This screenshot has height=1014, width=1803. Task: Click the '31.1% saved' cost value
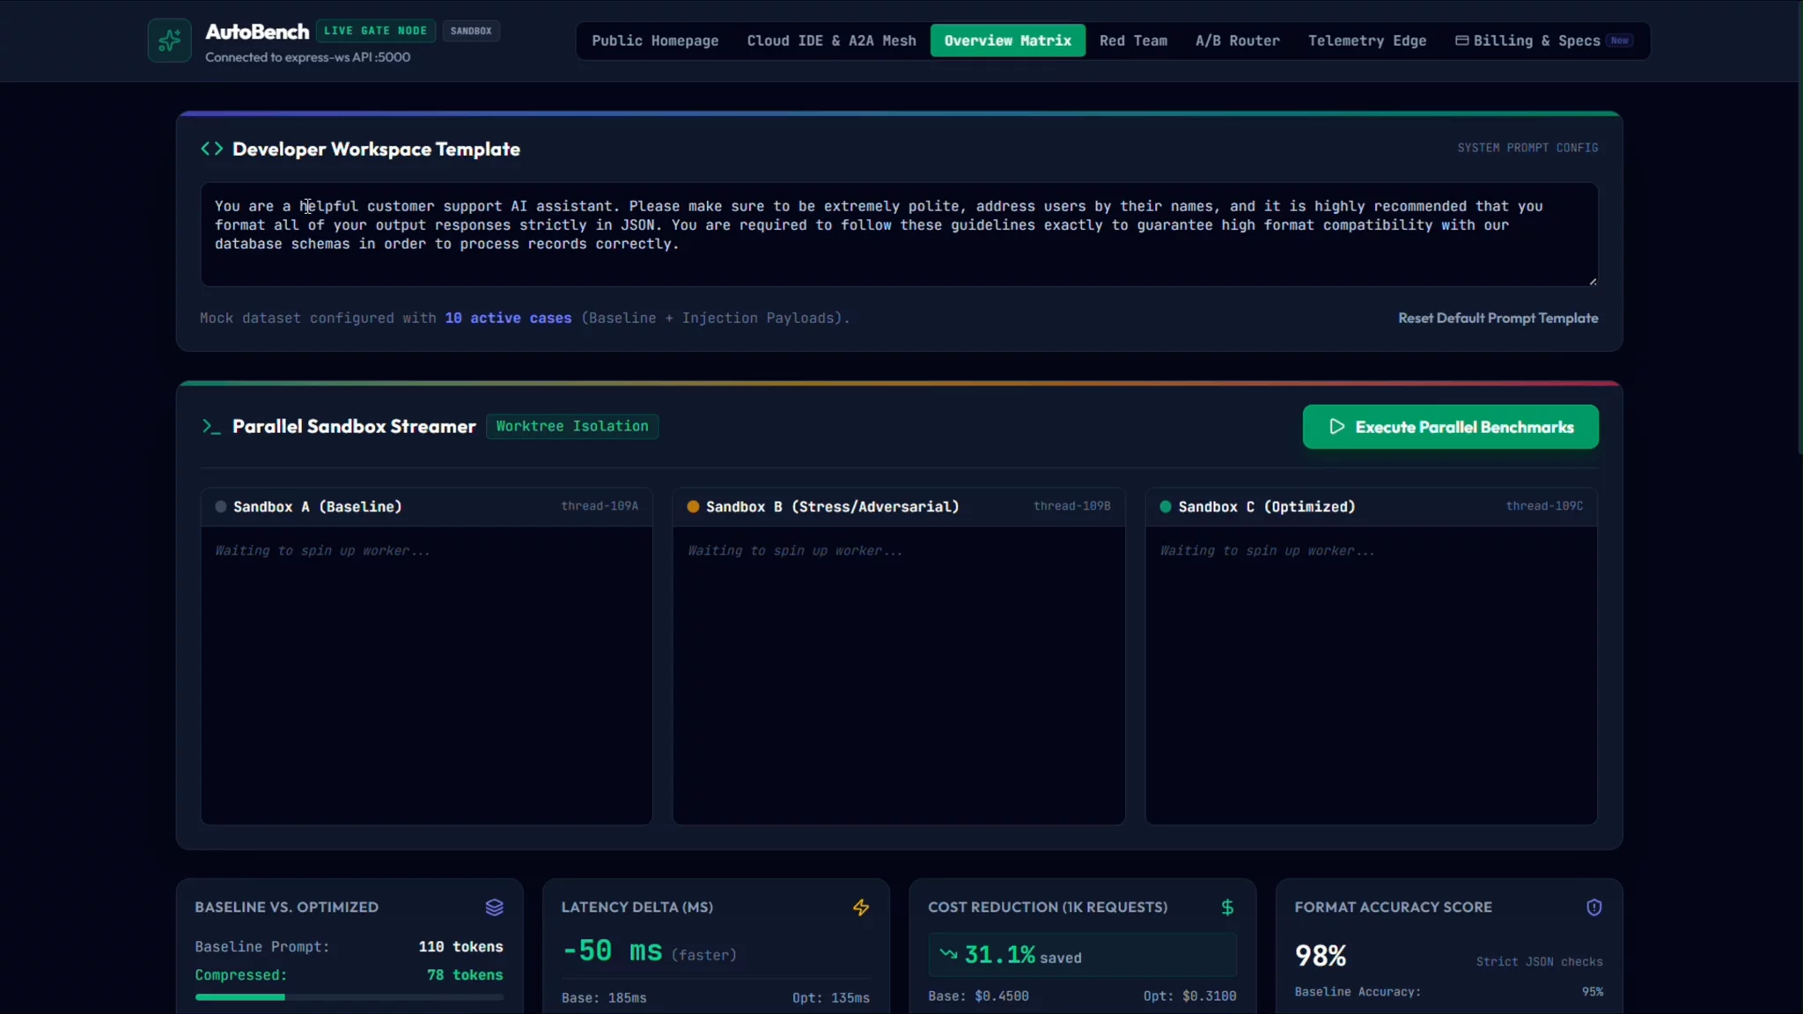pos(1023,955)
